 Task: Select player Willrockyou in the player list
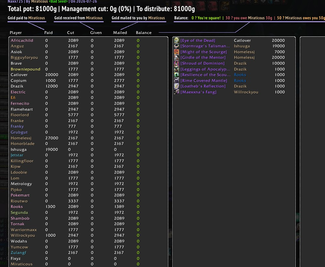coord(23,235)
